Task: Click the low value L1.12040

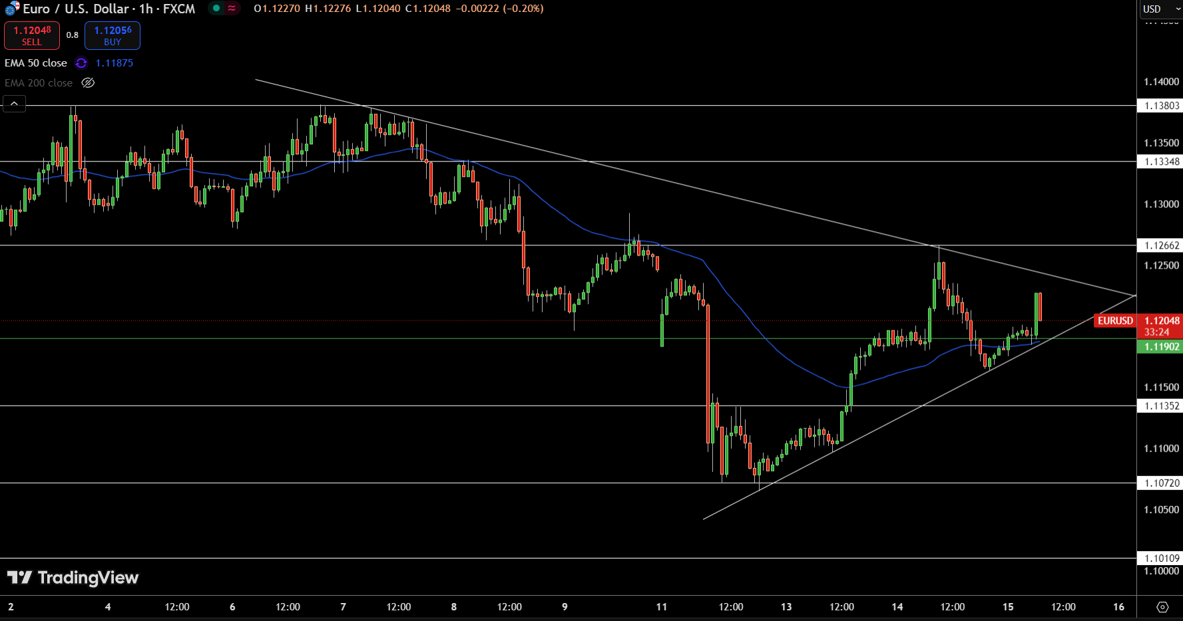Action: click(378, 9)
